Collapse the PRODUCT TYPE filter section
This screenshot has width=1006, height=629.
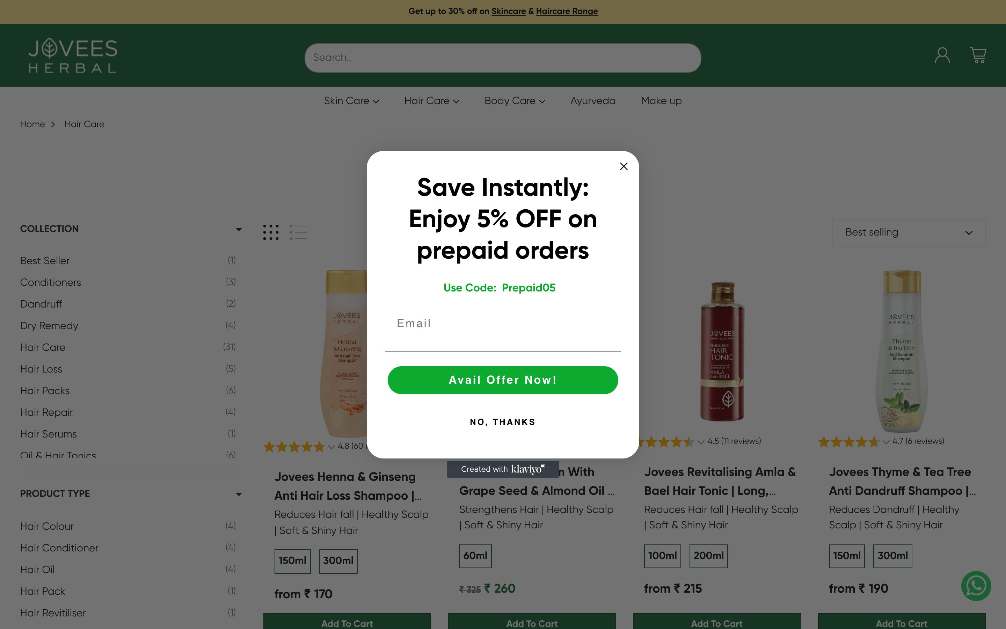[x=239, y=494]
